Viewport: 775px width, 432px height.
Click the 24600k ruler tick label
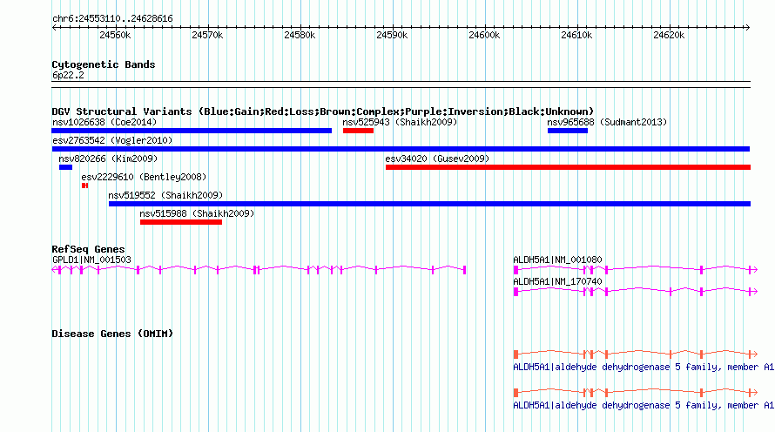pyautogui.click(x=484, y=35)
